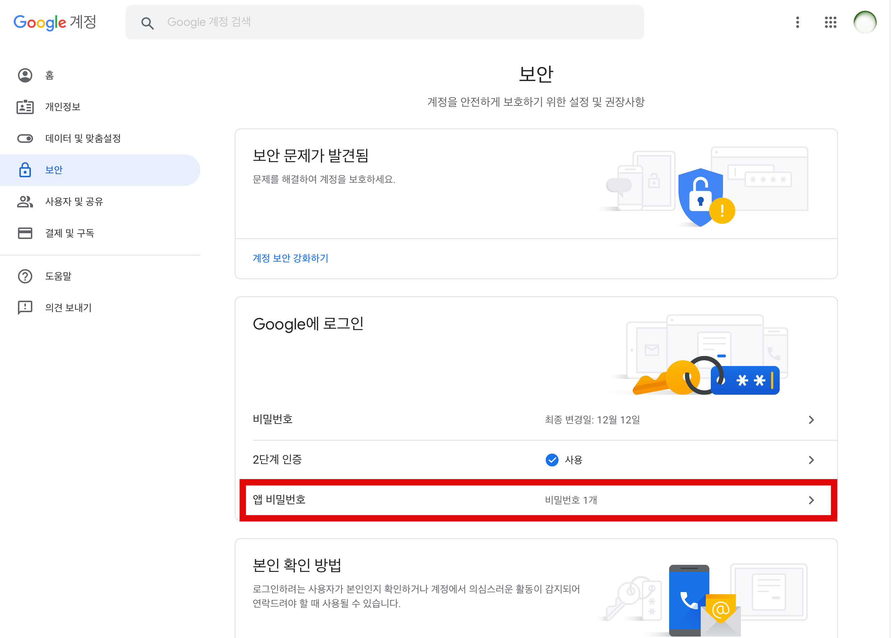The image size is (891, 638).
Task: Select the 보안 sidebar menu item
Action: click(54, 170)
